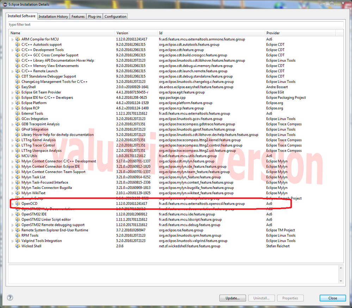Click the provider Eclipse Packaging Project
This screenshot has height=308, width=352.
click(x=286, y=98)
